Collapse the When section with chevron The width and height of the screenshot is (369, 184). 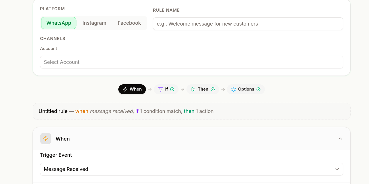tap(340, 139)
